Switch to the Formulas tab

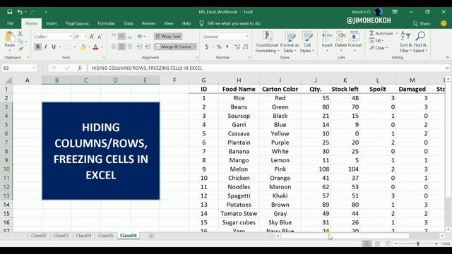point(106,23)
